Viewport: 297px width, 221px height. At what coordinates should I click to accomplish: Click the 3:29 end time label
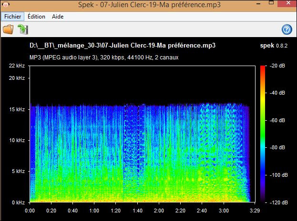[x=255, y=211]
